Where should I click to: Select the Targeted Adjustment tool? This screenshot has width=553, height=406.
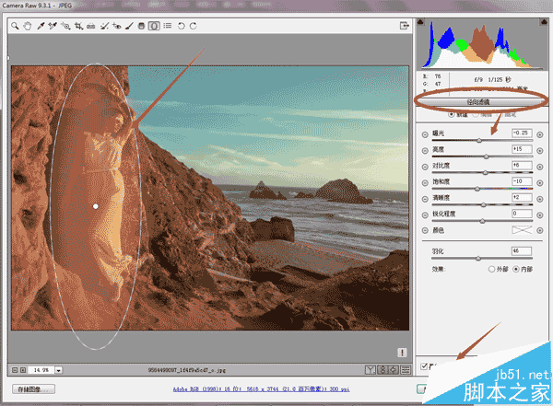pos(65,26)
